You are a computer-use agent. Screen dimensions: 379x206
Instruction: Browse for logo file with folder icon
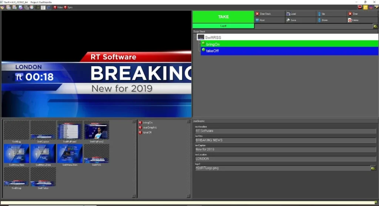coord(373,168)
